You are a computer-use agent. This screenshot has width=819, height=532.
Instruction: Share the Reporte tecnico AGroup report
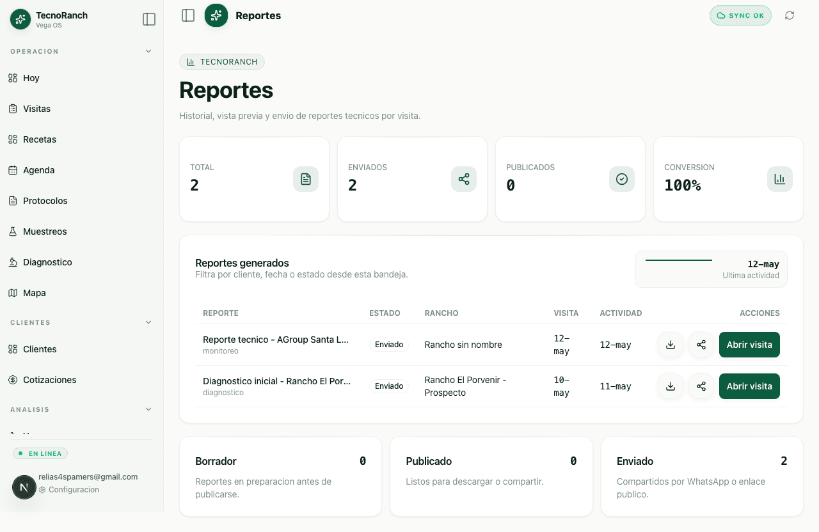pos(701,345)
